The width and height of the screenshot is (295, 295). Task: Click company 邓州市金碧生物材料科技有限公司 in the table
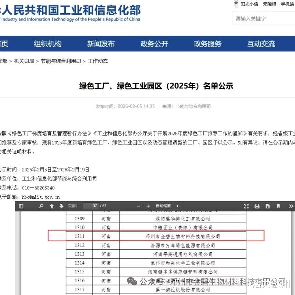pos(183,237)
